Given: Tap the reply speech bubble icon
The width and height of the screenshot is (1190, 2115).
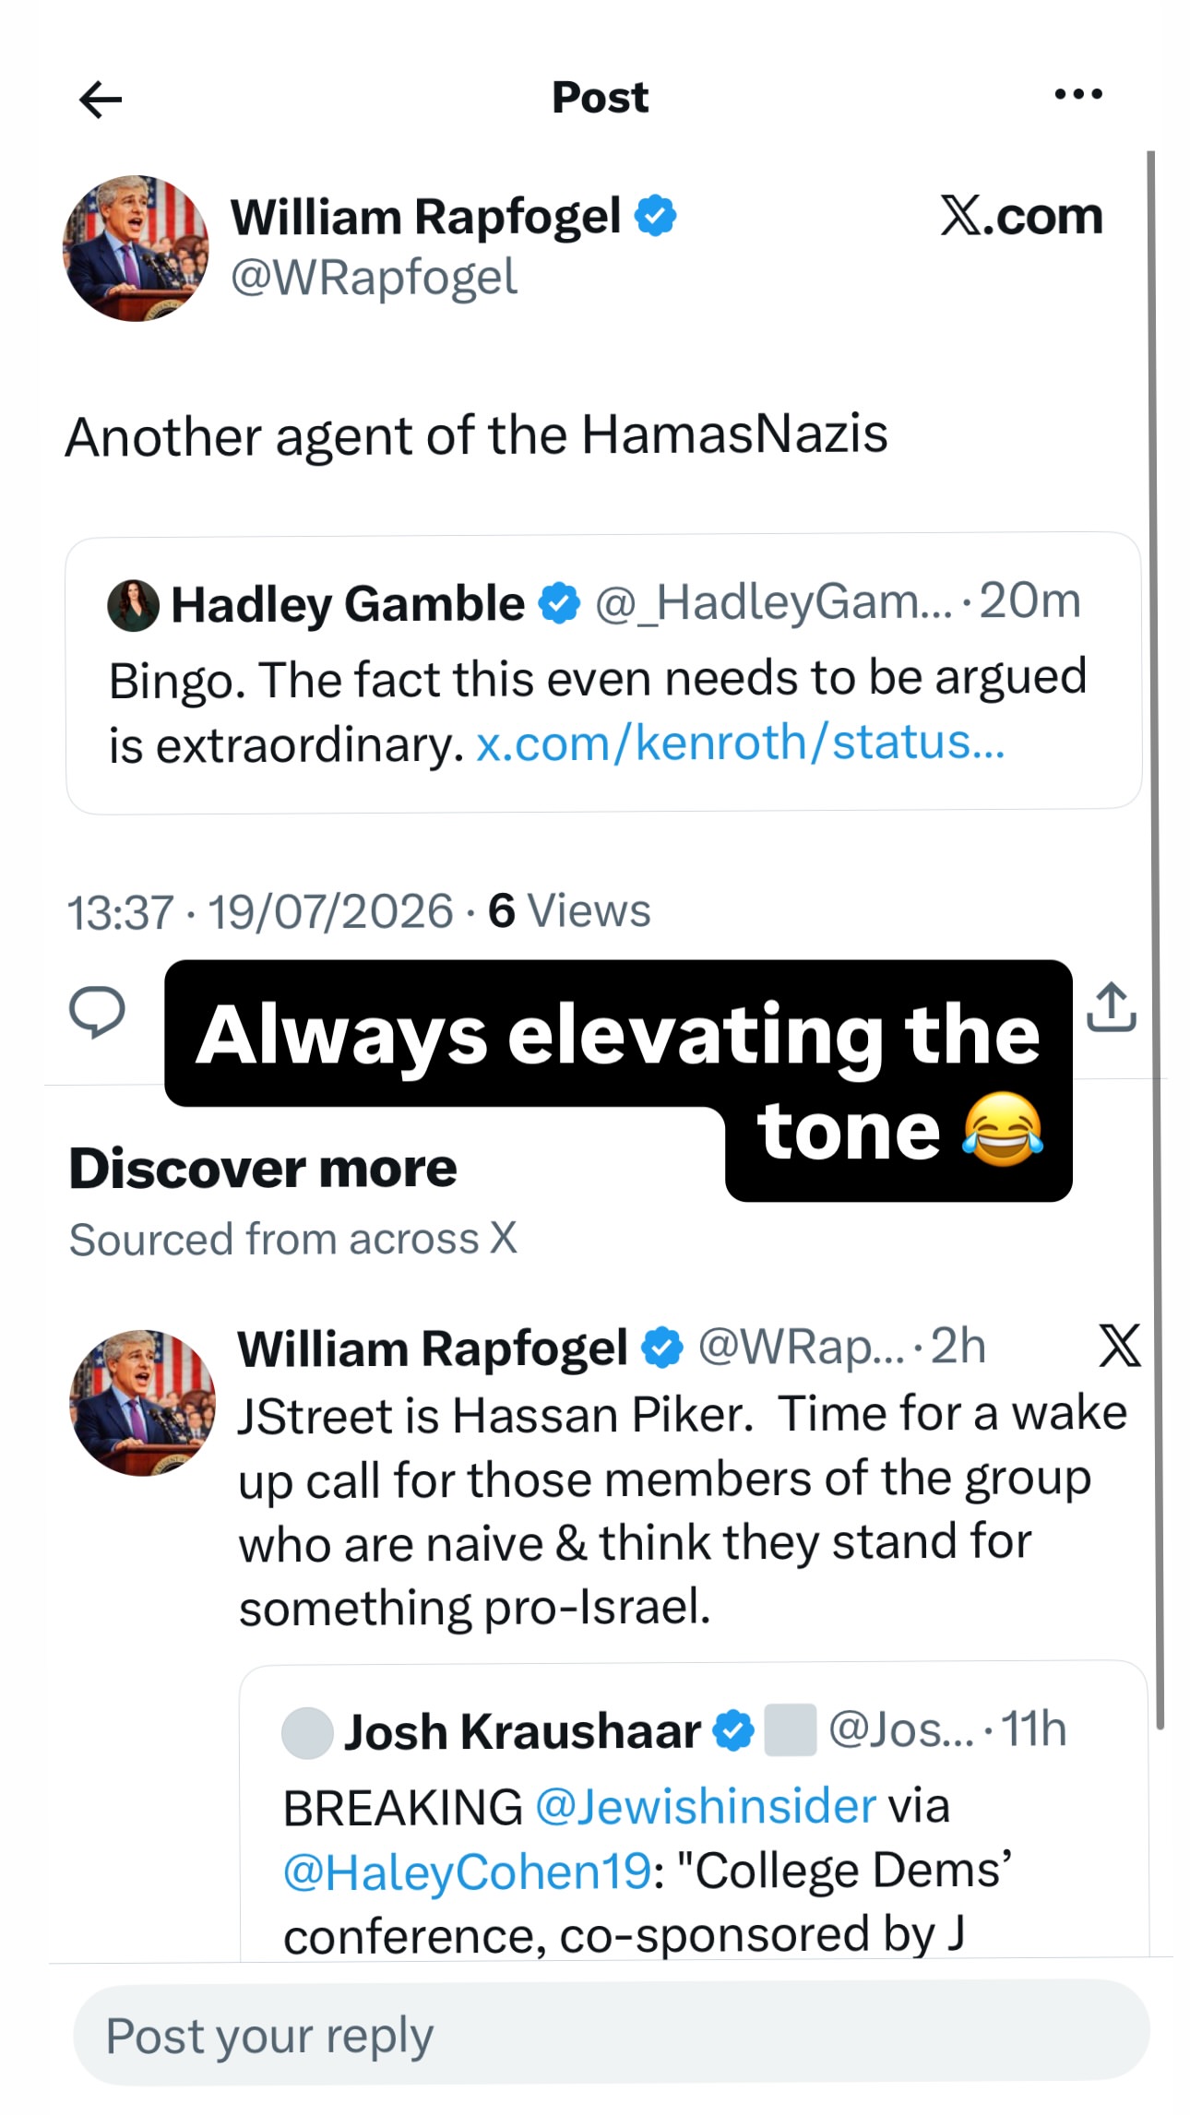Looking at the screenshot, I should click(x=97, y=1011).
